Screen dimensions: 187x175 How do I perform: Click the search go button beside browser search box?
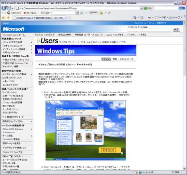coord(182,8)
